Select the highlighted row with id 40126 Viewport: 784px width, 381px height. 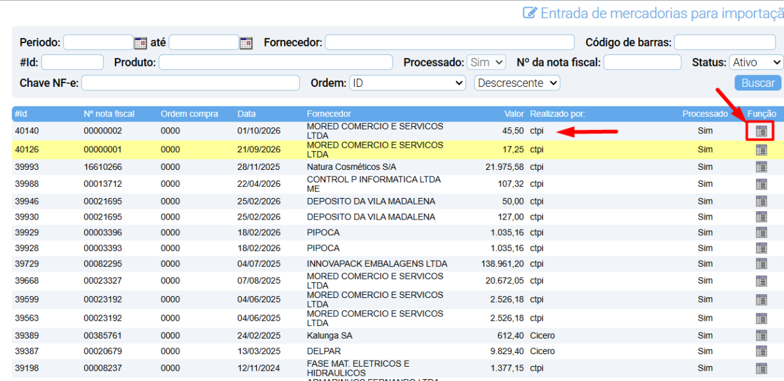(x=397, y=150)
